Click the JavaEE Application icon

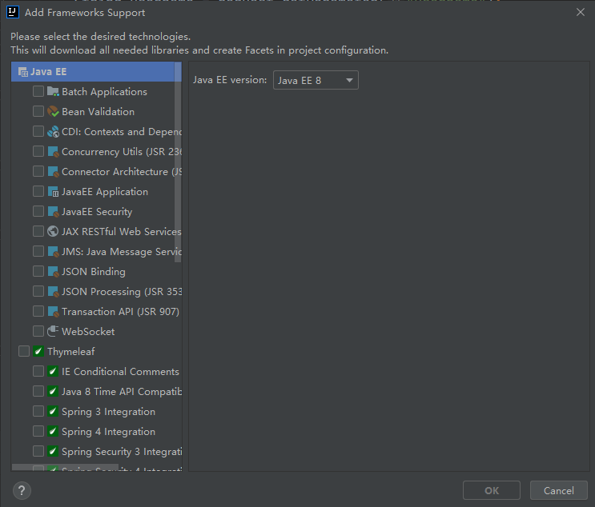[x=53, y=192]
